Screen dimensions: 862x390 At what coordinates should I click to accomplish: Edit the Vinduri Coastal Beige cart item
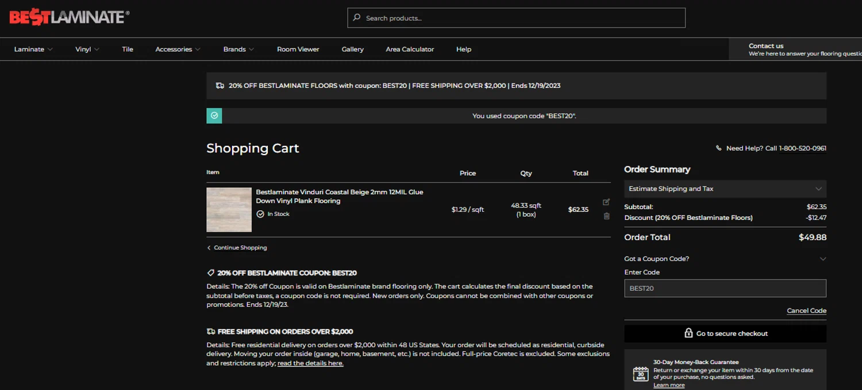click(x=606, y=202)
